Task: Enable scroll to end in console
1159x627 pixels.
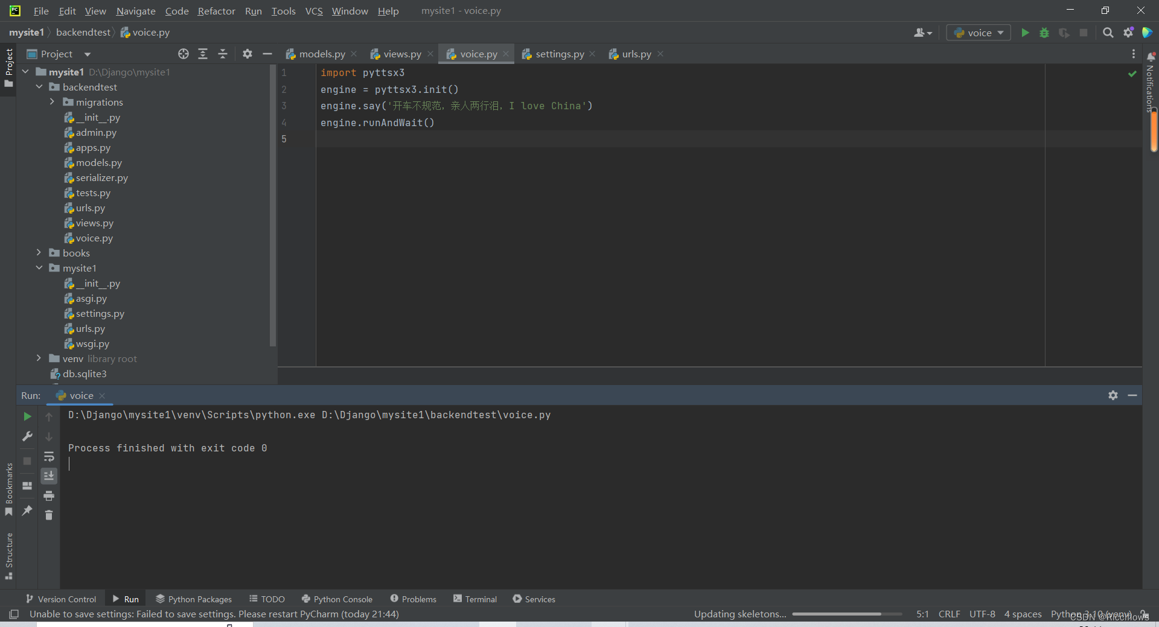Action: (49, 476)
